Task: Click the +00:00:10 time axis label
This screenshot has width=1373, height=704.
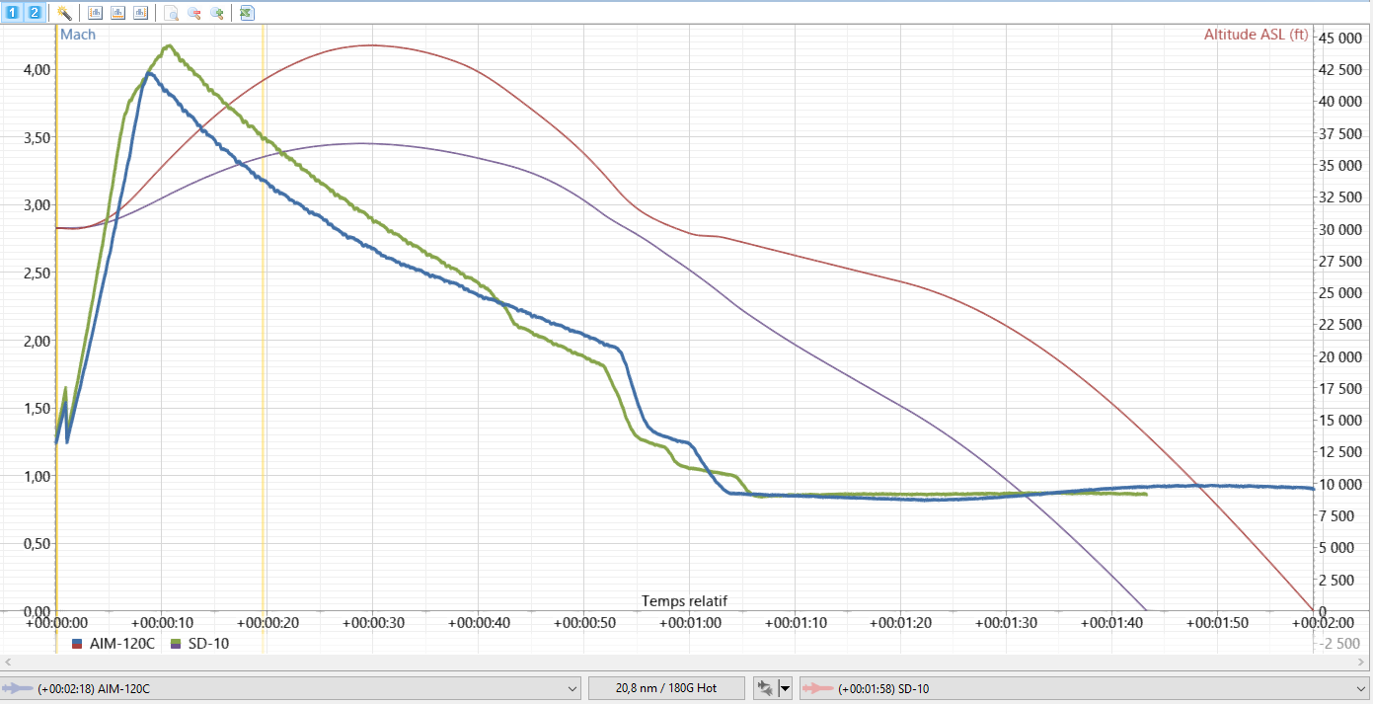Action: pyautogui.click(x=162, y=623)
